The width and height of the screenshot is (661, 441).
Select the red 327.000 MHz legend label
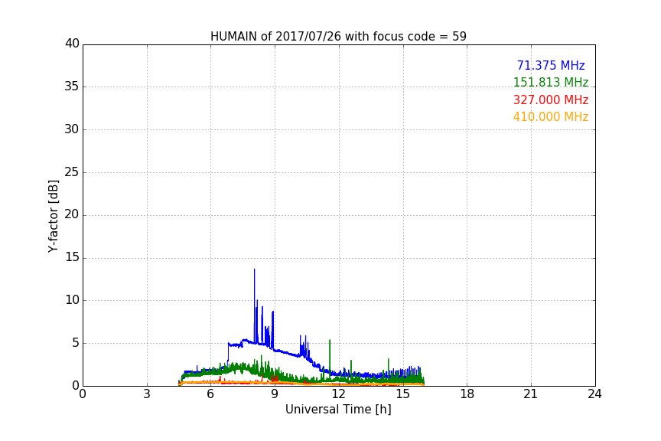[x=551, y=100]
